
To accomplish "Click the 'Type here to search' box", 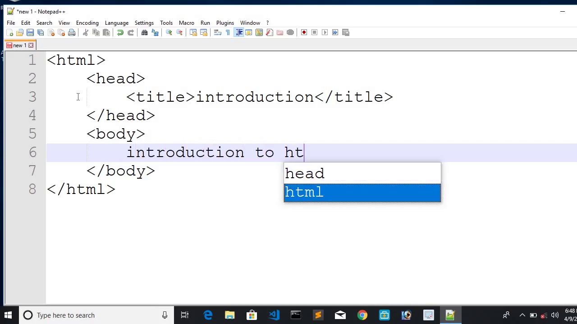I will 96,315.
